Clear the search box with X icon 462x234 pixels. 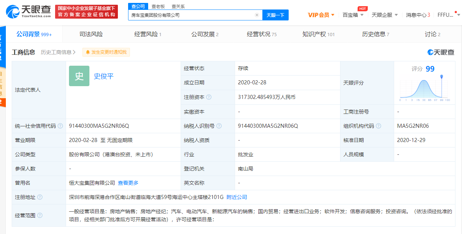(257, 15)
